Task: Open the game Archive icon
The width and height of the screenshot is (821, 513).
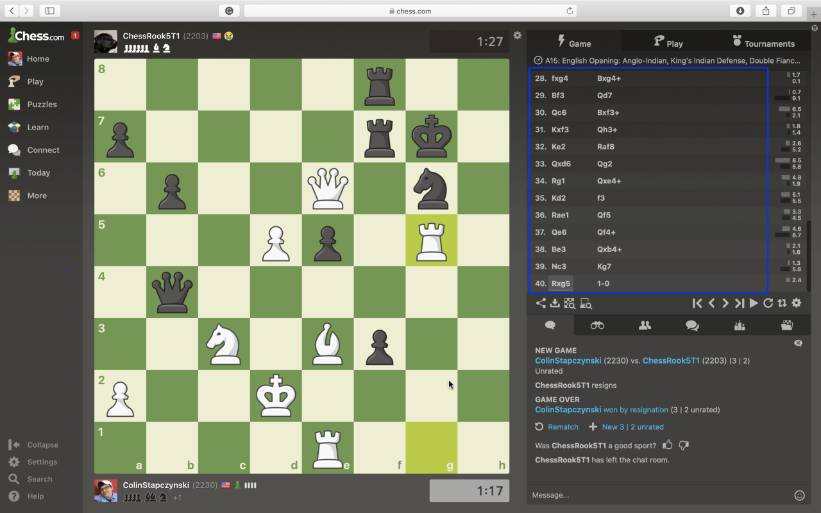Action: pyautogui.click(x=787, y=325)
